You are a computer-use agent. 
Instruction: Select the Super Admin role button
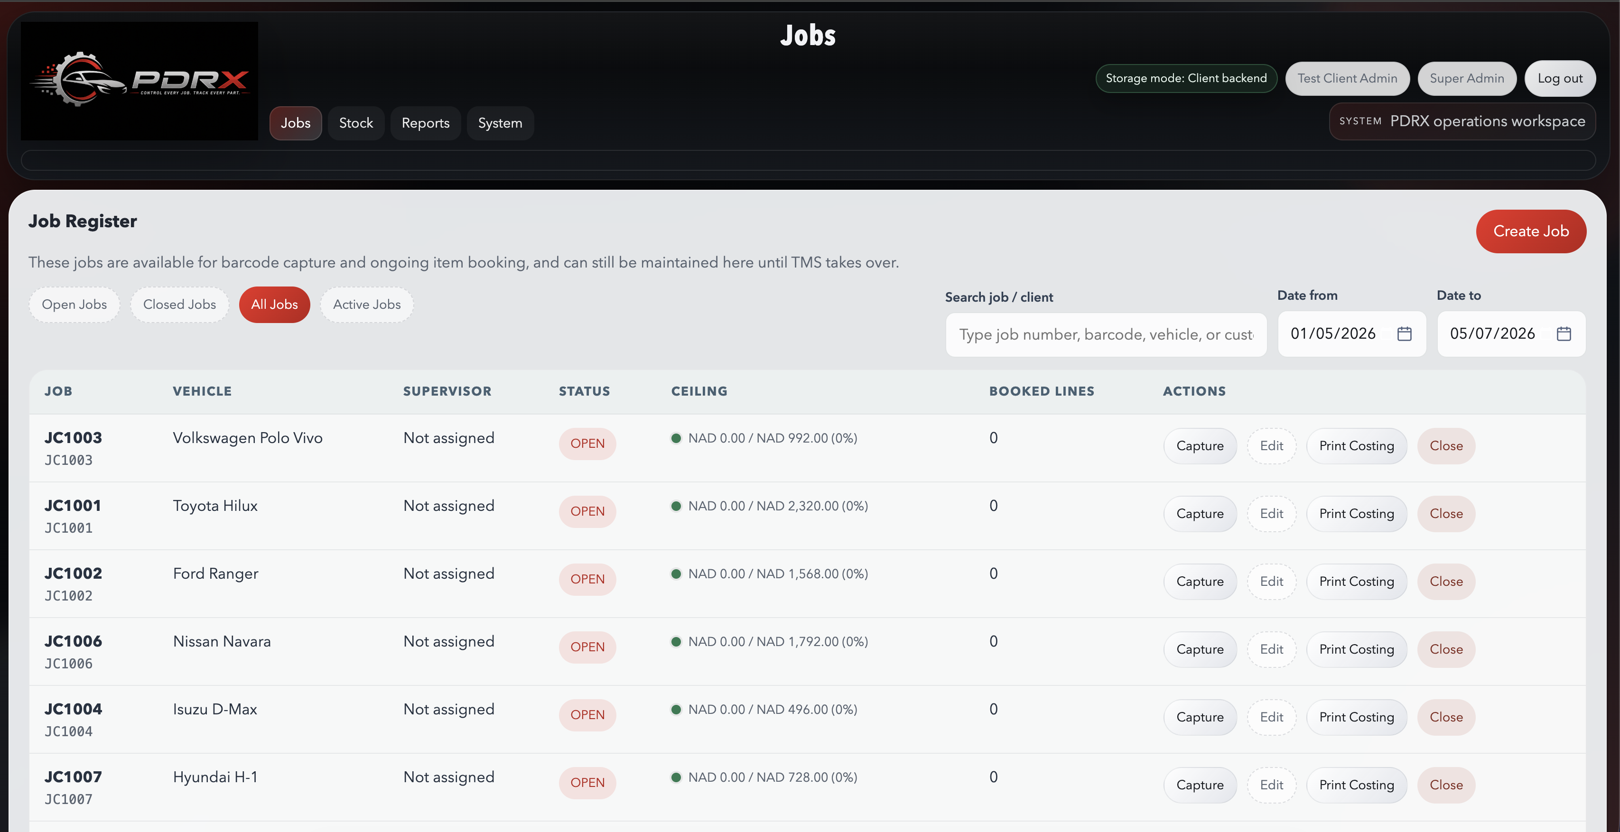[x=1467, y=79]
